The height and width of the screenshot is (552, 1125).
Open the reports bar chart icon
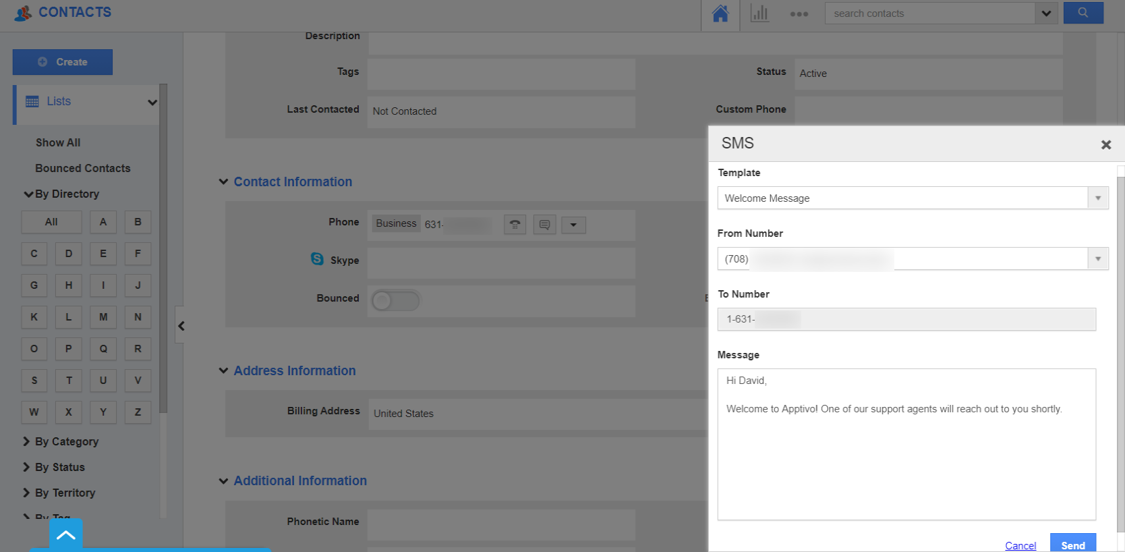(x=759, y=13)
